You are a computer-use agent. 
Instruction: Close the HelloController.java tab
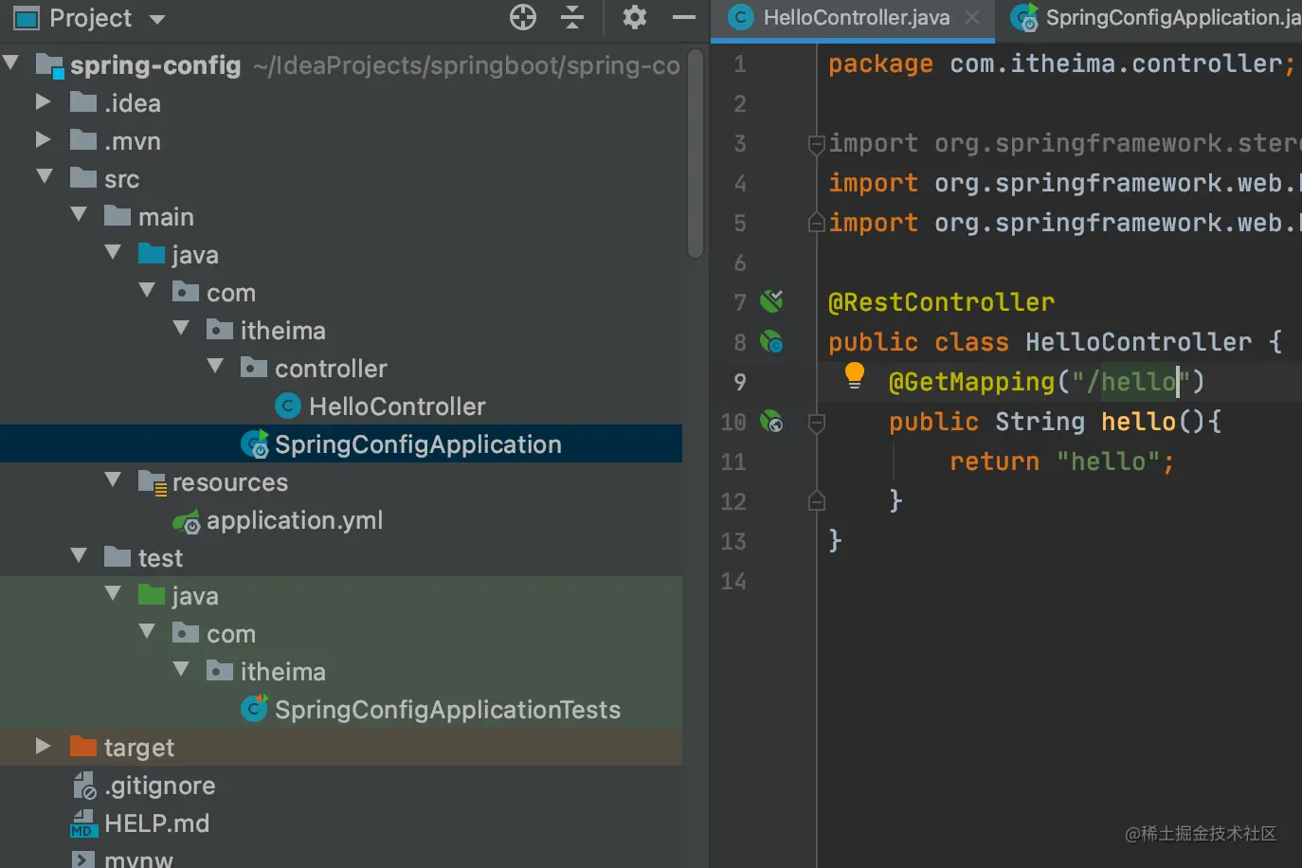[x=972, y=17]
